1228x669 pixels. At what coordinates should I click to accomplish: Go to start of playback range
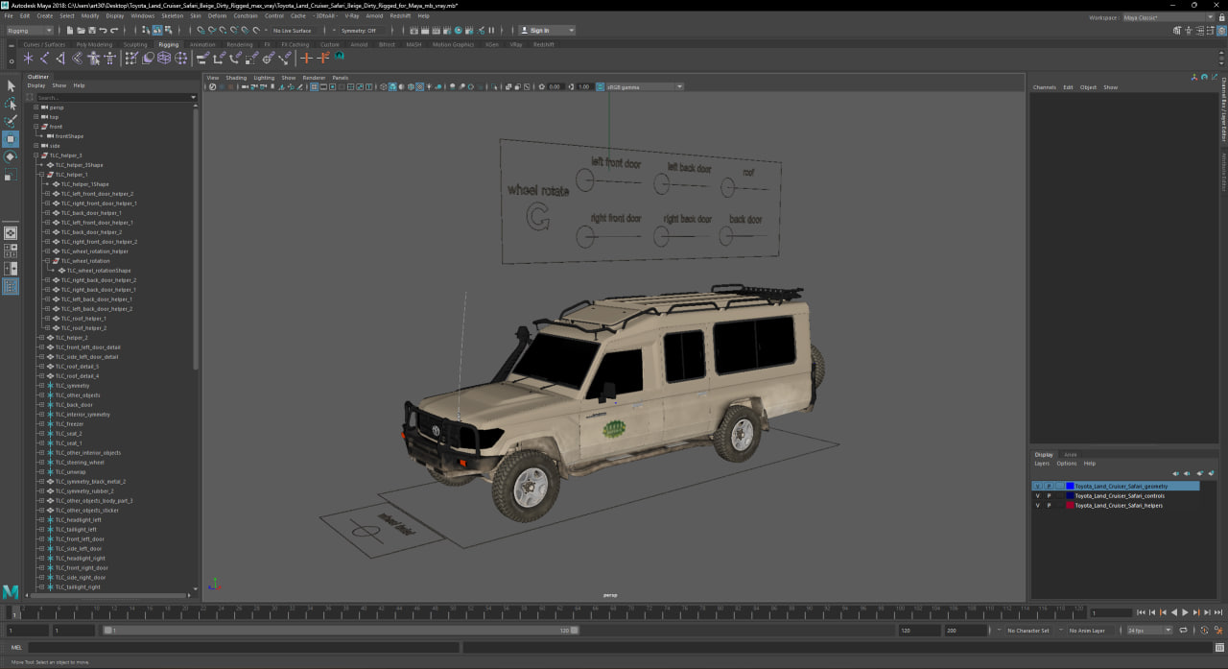click(1140, 612)
